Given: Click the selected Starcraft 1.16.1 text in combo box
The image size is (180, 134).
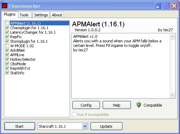Looking at the screenshot, I should [x=52, y=126].
